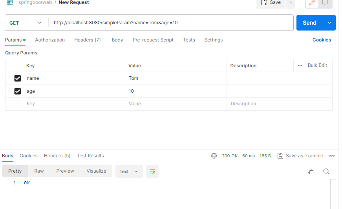
Task: Click the Tom value cell
Action: tap(176, 78)
